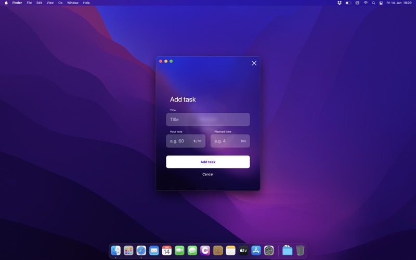Screen dimensions: 416x260
Task: Open Calendar from the Dock
Action: [x=166, y=251]
